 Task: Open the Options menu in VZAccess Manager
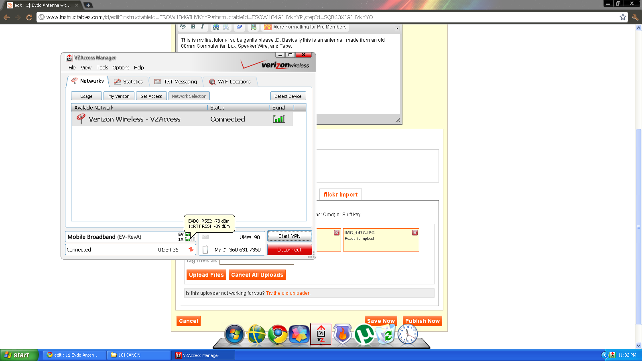click(x=121, y=68)
